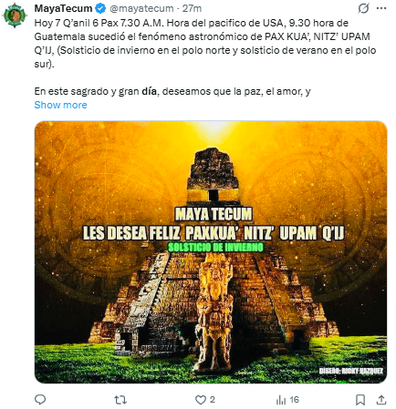Image resolution: width=396 pixels, height=409 pixels.
Task: Like the post with the heart icon
Action: click(201, 400)
